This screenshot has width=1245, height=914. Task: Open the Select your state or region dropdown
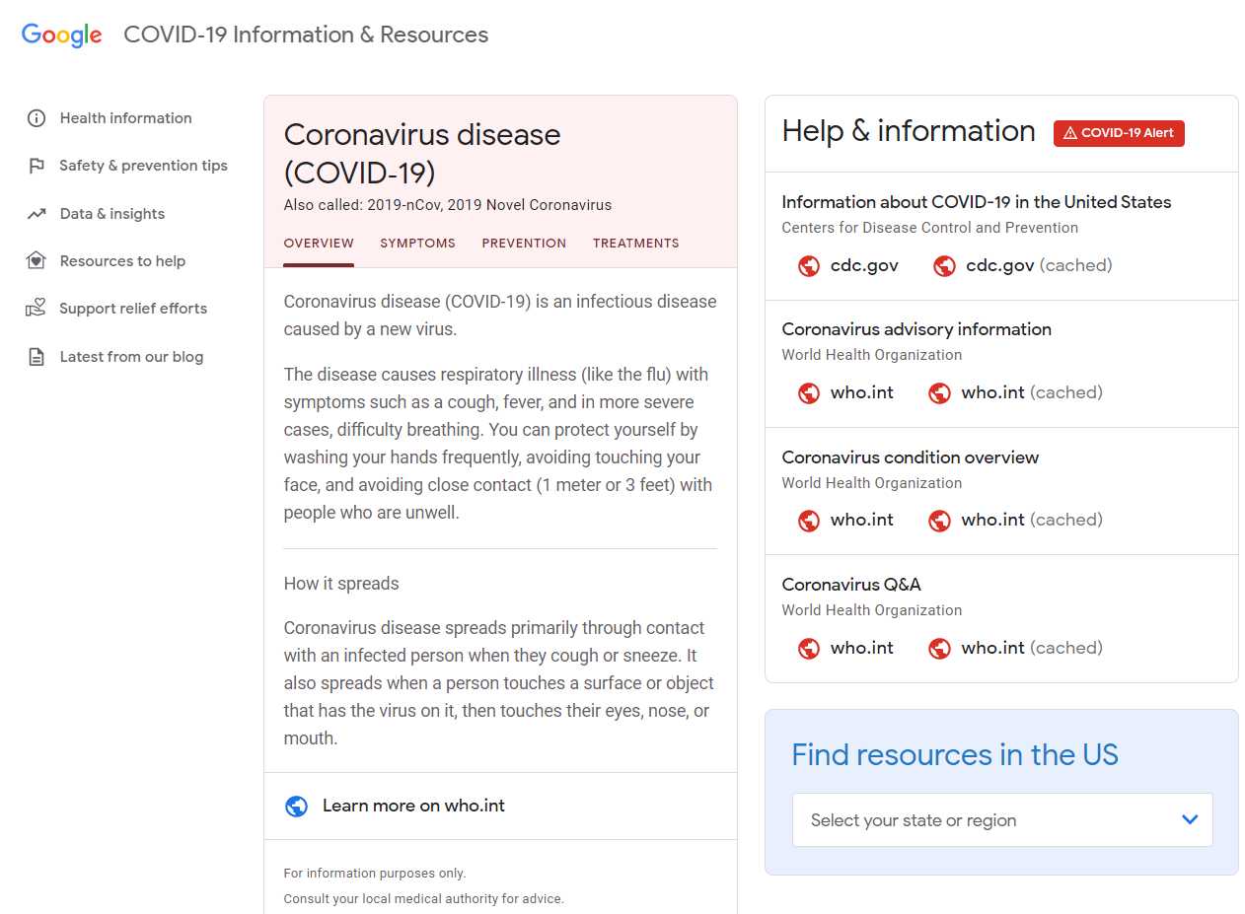coord(1002,820)
